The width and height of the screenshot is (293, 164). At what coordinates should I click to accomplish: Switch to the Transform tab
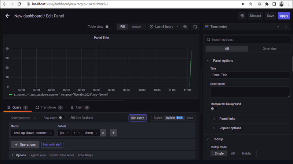[49, 108]
